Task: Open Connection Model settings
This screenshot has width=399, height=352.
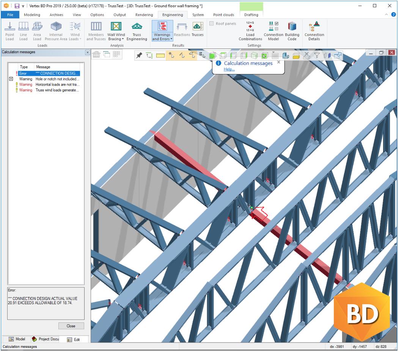Action: click(x=273, y=31)
